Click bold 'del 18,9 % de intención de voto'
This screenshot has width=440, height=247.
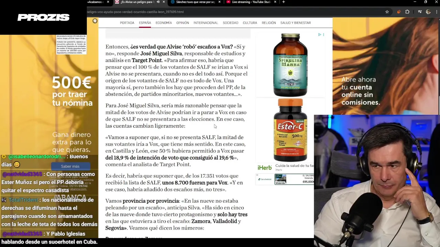click(142, 158)
